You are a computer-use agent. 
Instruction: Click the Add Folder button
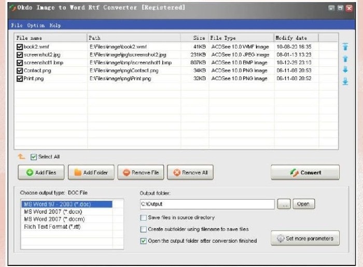point(91,172)
